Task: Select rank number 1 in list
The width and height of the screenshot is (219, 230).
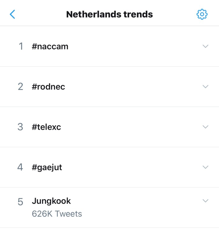Action: coord(21,46)
